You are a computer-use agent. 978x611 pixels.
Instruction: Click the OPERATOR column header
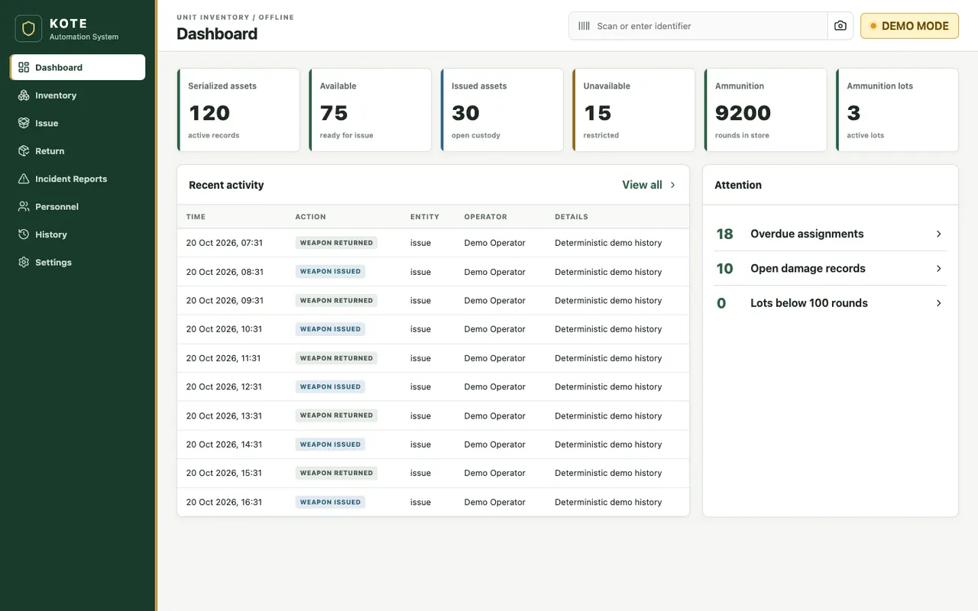(486, 217)
